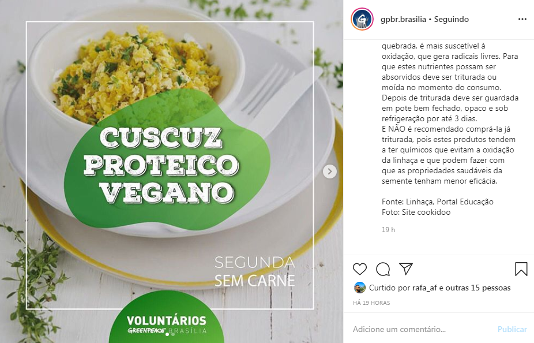This screenshot has height=343, width=534.
Task: Click rafa_af liker avatar
Action: [x=360, y=288]
